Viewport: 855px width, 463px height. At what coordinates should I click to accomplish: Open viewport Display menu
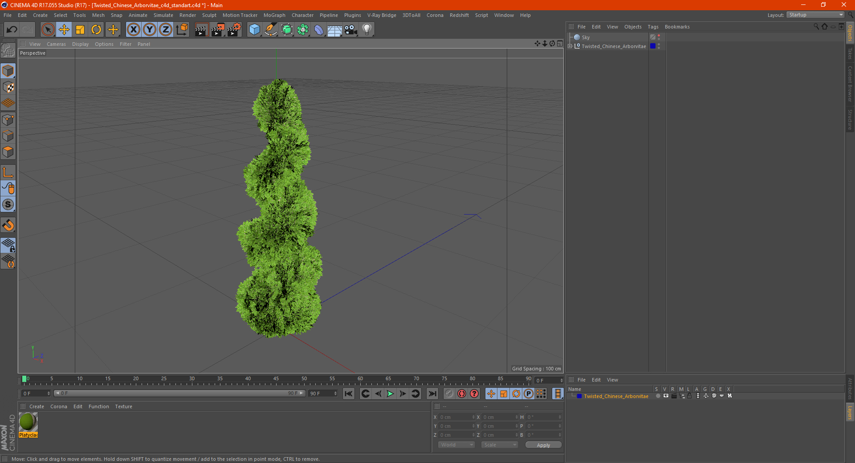pyautogui.click(x=81, y=44)
